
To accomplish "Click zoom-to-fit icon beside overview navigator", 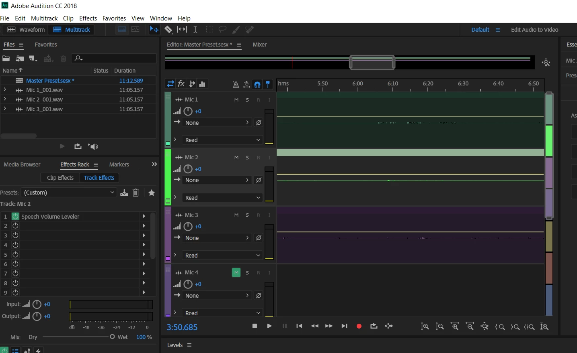I will (x=546, y=63).
